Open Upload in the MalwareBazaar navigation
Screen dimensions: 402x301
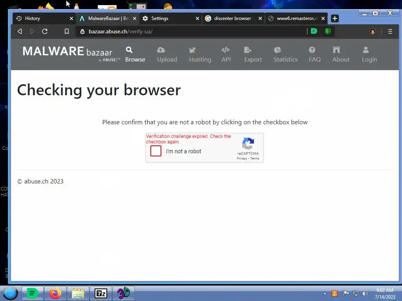(167, 54)
